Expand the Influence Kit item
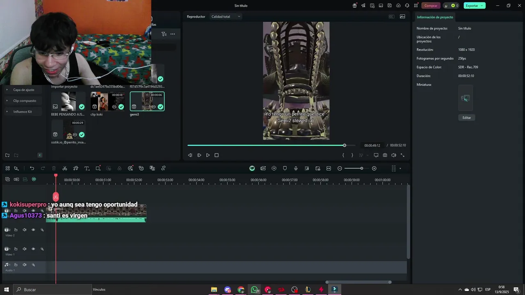525x295 pixels. [7, 111]
